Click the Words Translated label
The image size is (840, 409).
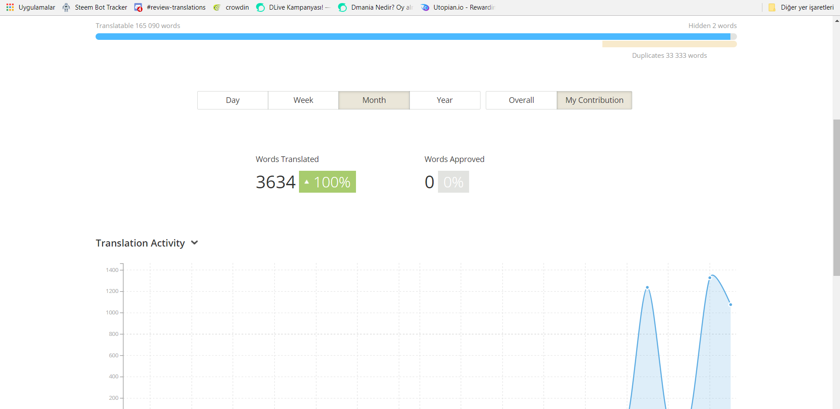(287, 159)
